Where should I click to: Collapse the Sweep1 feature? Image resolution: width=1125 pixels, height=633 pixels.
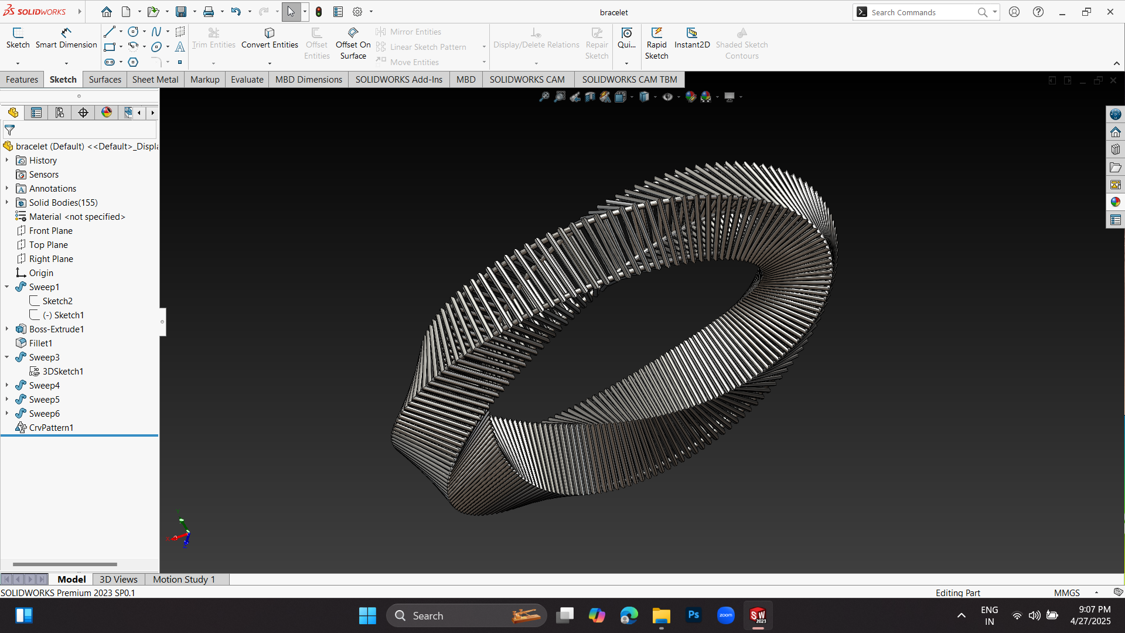(x=7, y=287)
